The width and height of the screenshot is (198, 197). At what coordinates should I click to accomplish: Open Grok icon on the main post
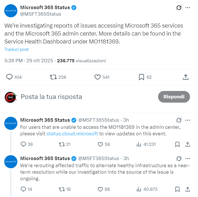(x=179, y=8)
